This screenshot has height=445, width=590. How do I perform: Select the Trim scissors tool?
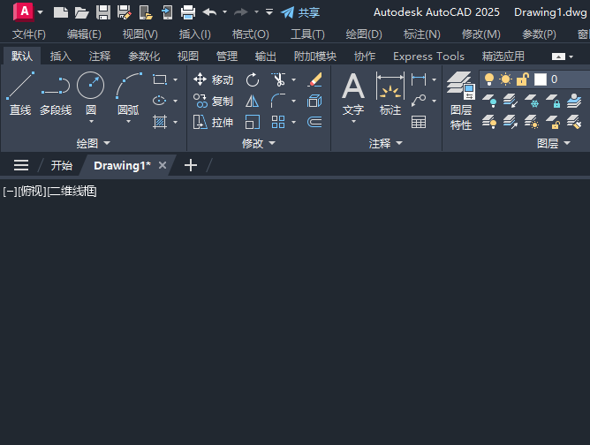pyautogui.click(x=278, y=79)
